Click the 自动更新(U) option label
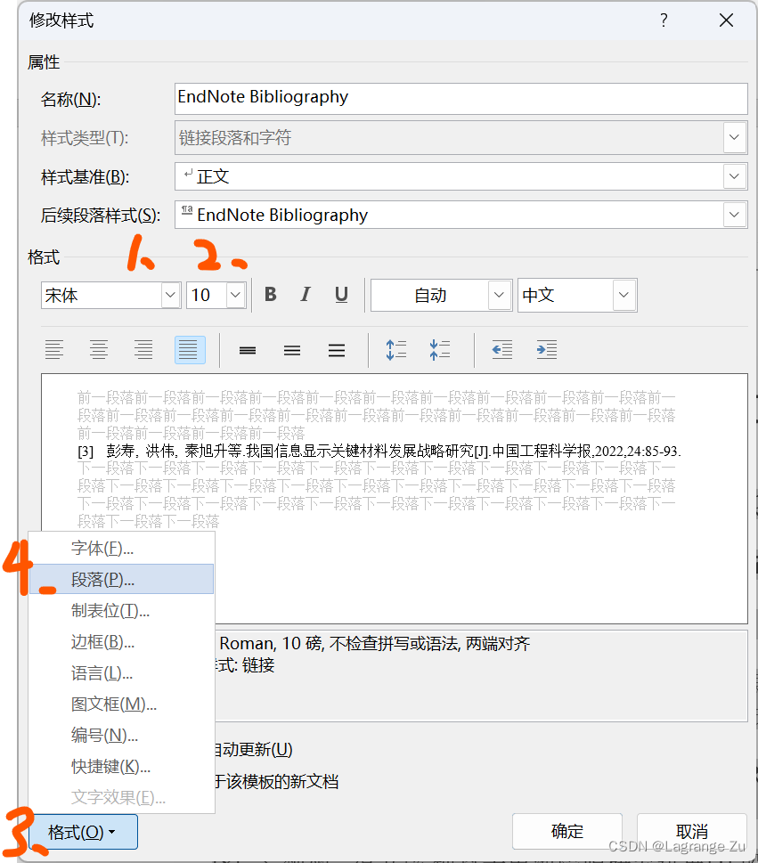The width and height of the screenshot is (758, 863). (254, 750)
